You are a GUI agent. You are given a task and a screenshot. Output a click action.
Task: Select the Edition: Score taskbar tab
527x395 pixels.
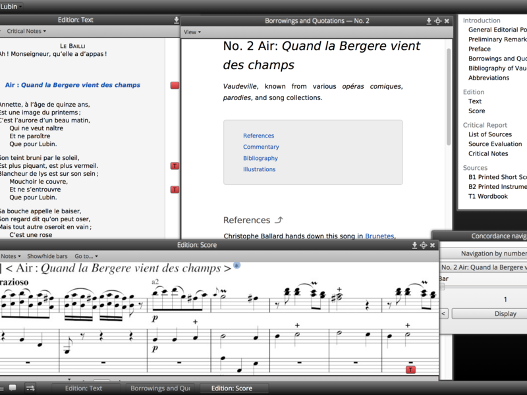click(231, 388)
